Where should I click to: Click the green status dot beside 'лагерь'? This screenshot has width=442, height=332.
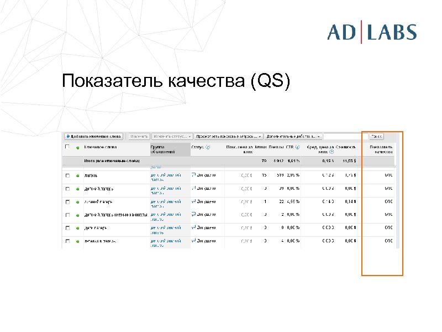(x=77, y=175)
